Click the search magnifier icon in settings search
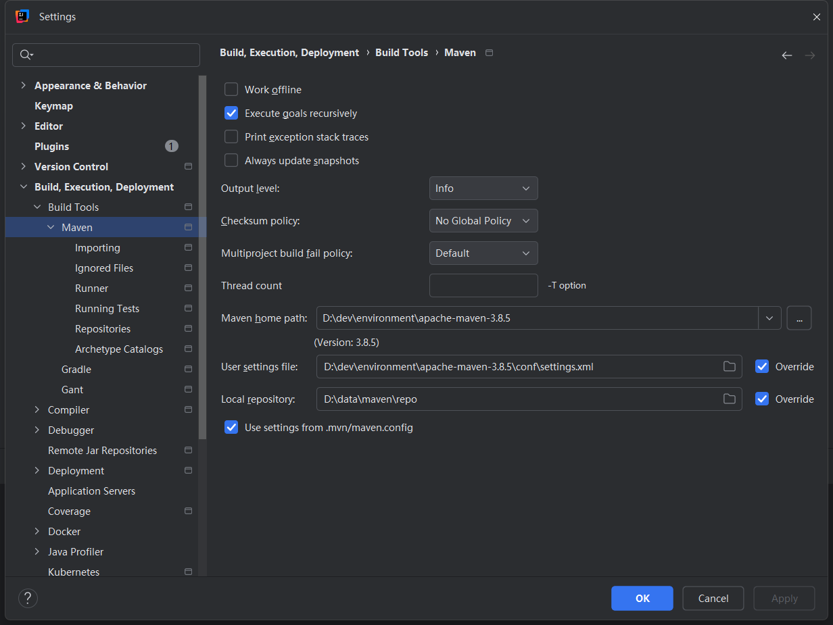The height and width of the screenshot is (625, 833). [26, 55]
